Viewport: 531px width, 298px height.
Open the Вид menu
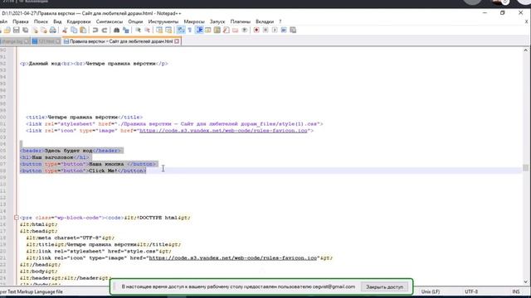(x=57, y=22)
